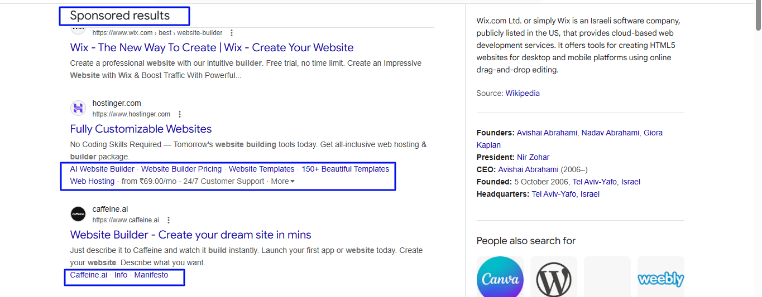Click the 'Website Builder Pricing' sitelink
Viewport: 762px width, 297px height.
(x=181, y=169)
